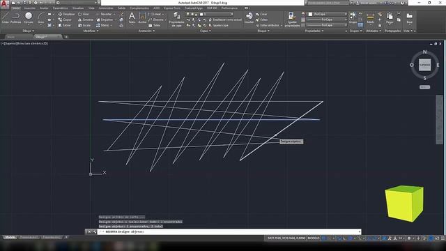Open the Paramétrico ribbon tab
Viewport: 446px width, 251px height.
[x=61, y=8]
